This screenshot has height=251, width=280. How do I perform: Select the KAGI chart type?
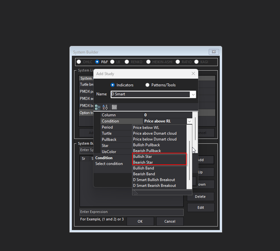click(x=196, y=62)
